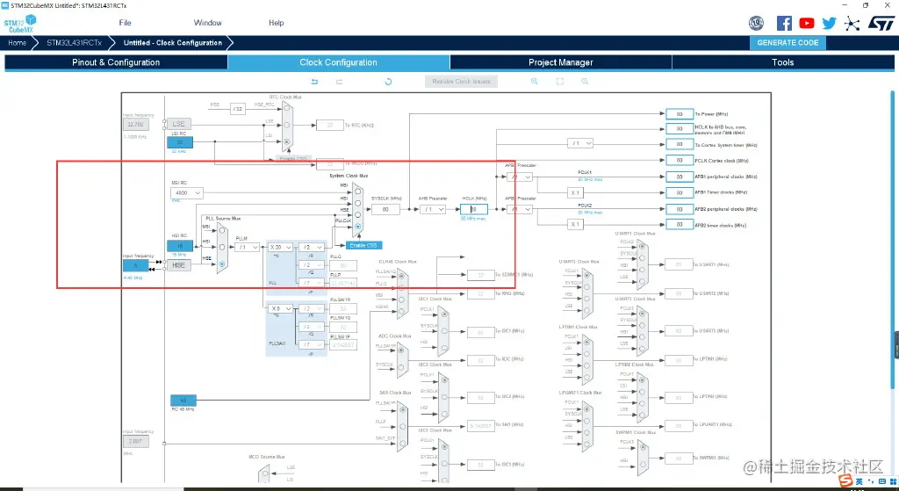Click the APB1 timer X 1 multiplier block
The image size is (899, 491).
pyautogui.click(x=575, y=192)
